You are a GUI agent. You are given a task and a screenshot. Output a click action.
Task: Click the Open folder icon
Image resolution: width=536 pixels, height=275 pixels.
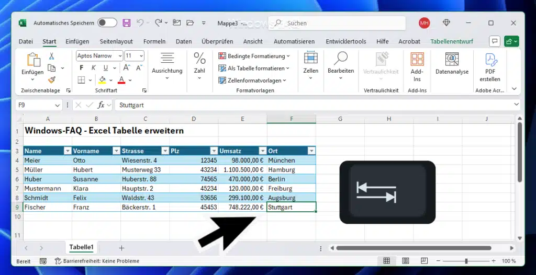point(190,23)
